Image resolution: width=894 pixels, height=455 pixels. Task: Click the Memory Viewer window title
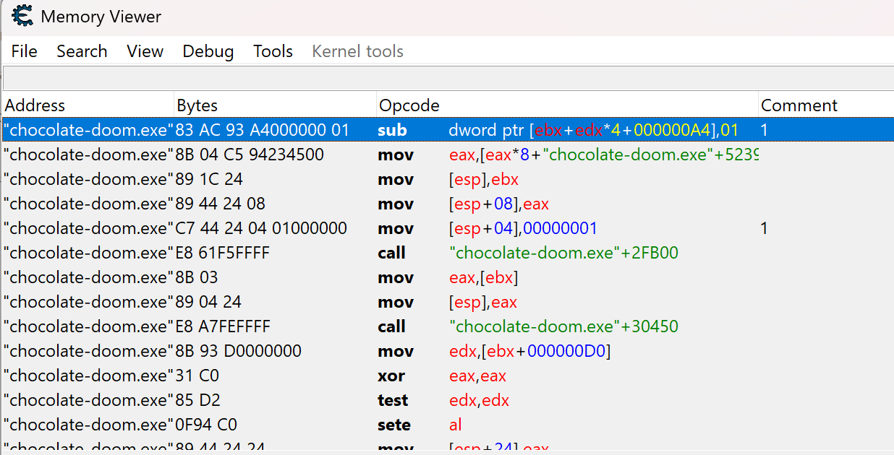[101, 16]
